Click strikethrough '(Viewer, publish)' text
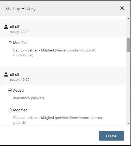 (68, 50)
